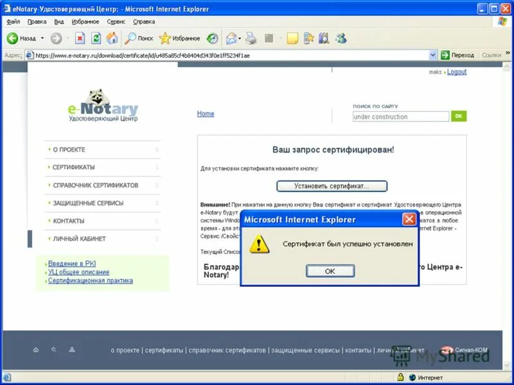The image size is (514, 385).
Task: Open the Избранное menu in menu bar
Action: click(x=85, y=22)
